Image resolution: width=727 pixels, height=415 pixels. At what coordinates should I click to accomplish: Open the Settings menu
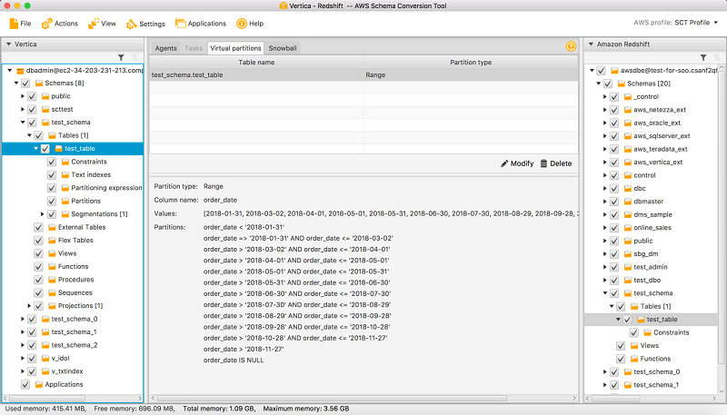coord(145,24)
